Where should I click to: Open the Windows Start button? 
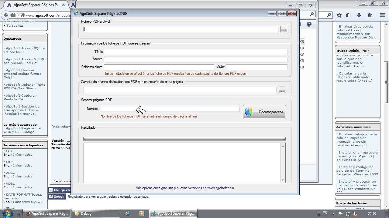point(7,213)
